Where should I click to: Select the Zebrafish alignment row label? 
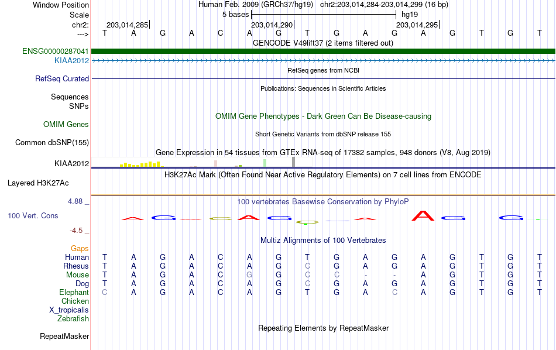coord(73,318)
